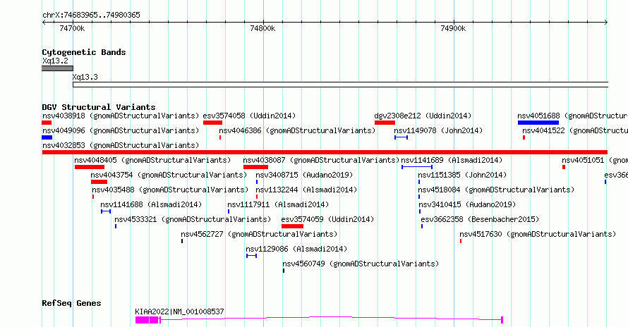Open nsv4049096 gnomAD variant label
The height and width of the screenshot is (327, 628).
tap(121, 131)
